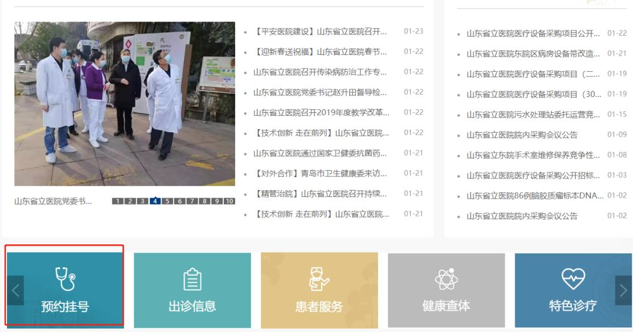Click the nurse icon for 患者服务

tap(319, 279)
